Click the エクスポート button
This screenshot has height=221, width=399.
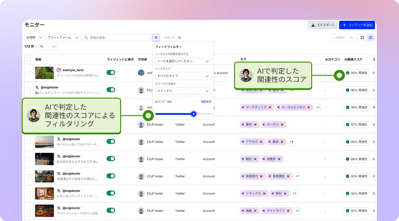point(323,25)
